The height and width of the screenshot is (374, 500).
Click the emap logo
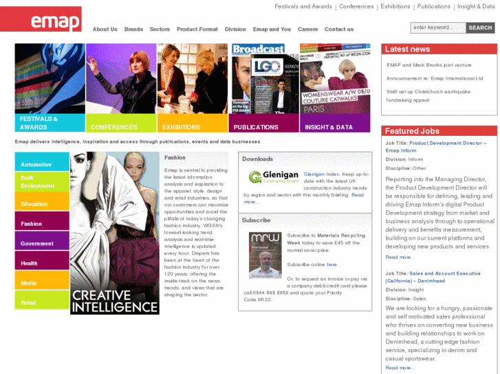click(x=41, y=19)
